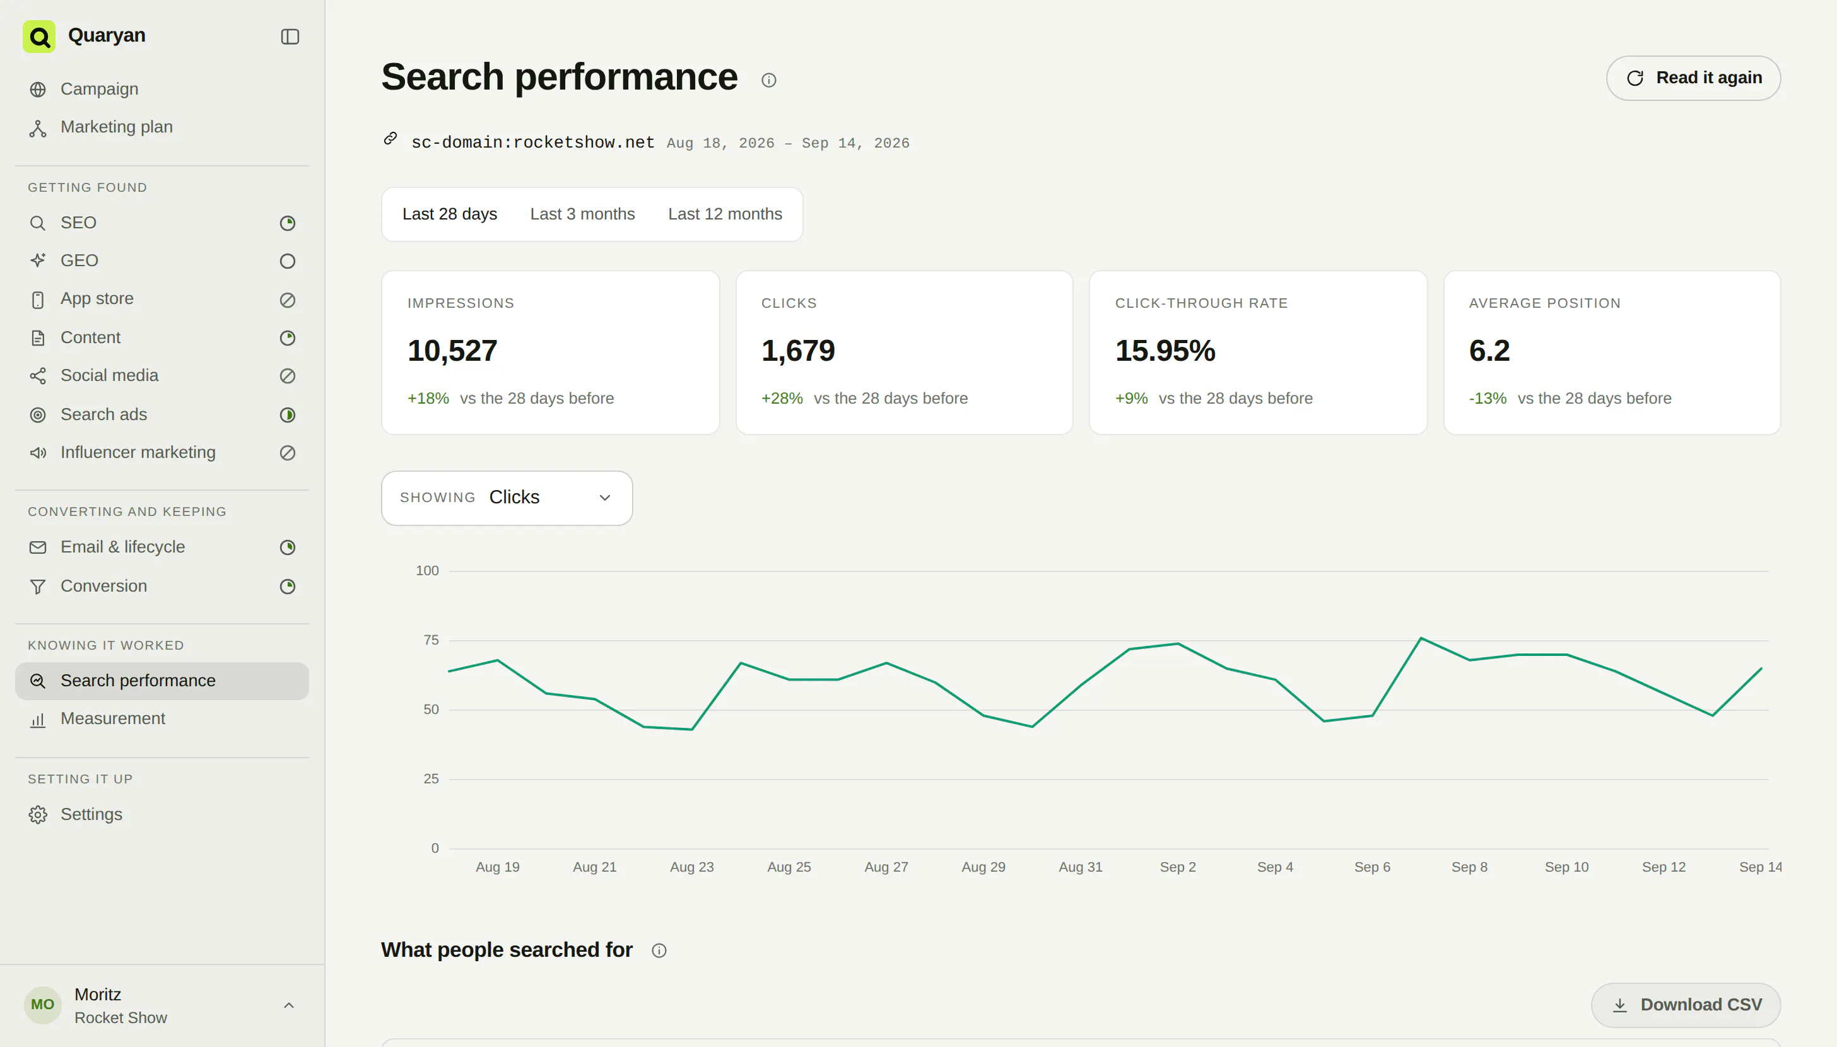The height and width of the screenshot is (1047, 1837).
Task: Collapse the sidebar panel icon
Action: 290,36
